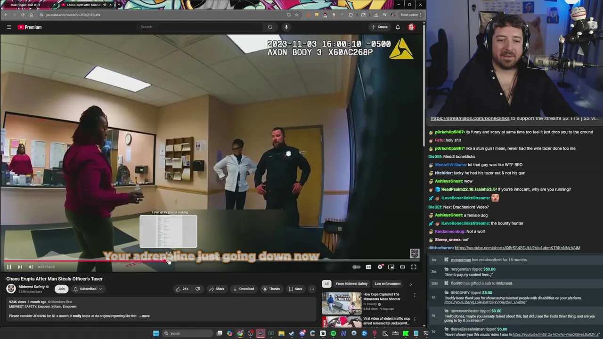The width and height of the screenshot is (603, 339).
Task: Reload the browser page
Action: pyautogui.click(x=23, y=15)
